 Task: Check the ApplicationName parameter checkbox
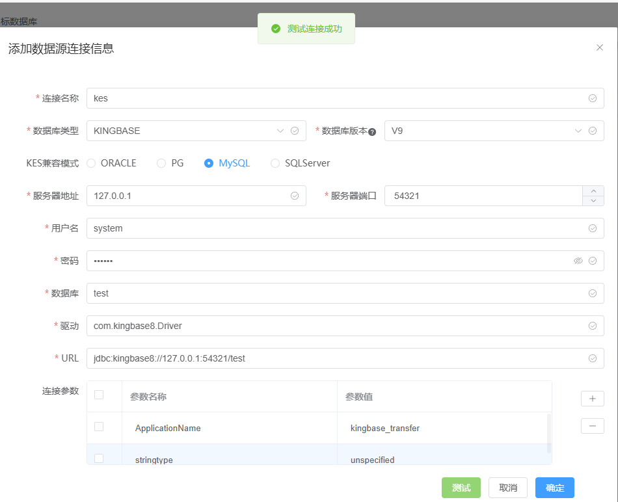99,427
